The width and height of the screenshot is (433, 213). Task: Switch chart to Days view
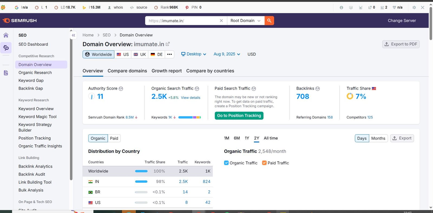(x=362, y=138)
